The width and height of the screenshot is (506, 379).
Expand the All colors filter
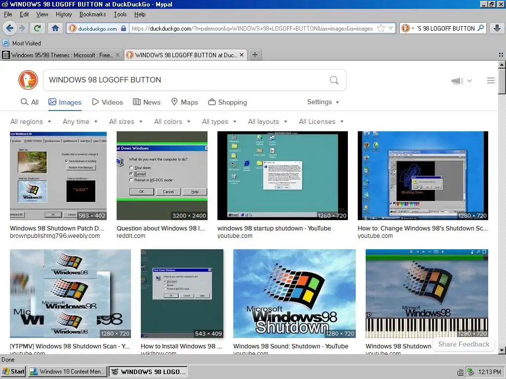[172, 121]
